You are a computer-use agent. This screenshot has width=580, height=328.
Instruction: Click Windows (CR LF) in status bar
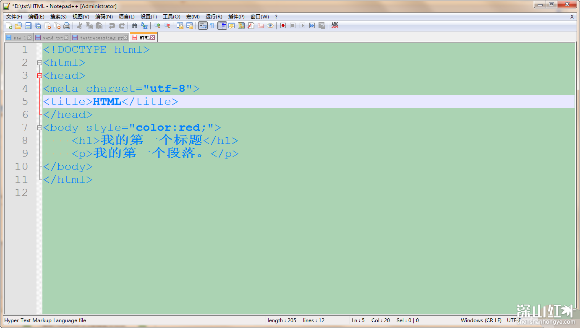[x=481, y=320]
